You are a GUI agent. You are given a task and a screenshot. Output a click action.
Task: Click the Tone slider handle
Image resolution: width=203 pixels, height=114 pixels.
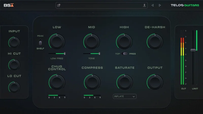point(99,53)
